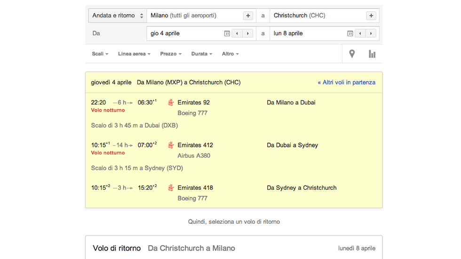Open the Altro filter menu
This screenshot has height=259, width=461.
(x=230, y=54)
